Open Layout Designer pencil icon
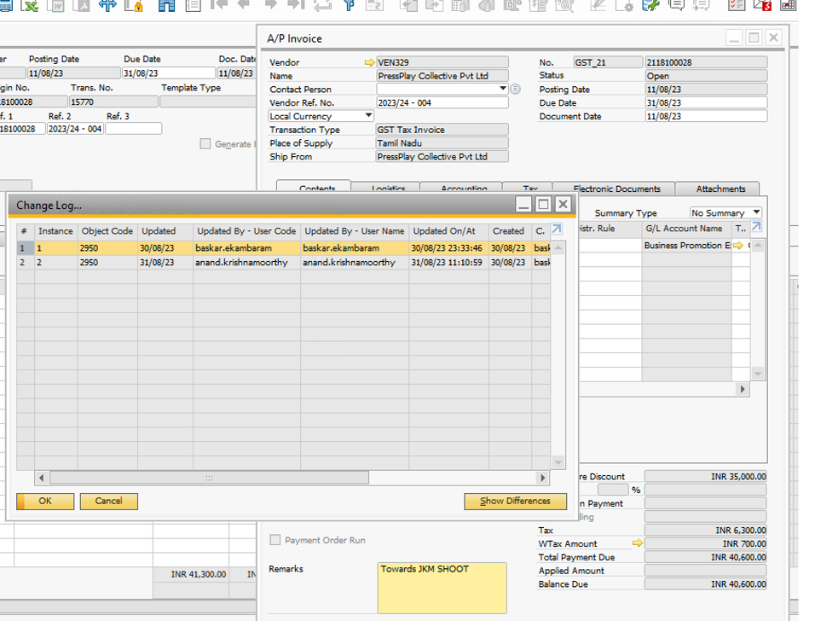This screenshot has width=815, height=621. [x=598, y=6]
